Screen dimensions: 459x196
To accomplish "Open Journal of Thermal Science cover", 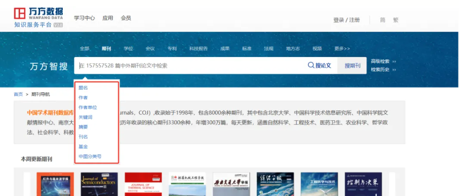I will coord(143,184).
